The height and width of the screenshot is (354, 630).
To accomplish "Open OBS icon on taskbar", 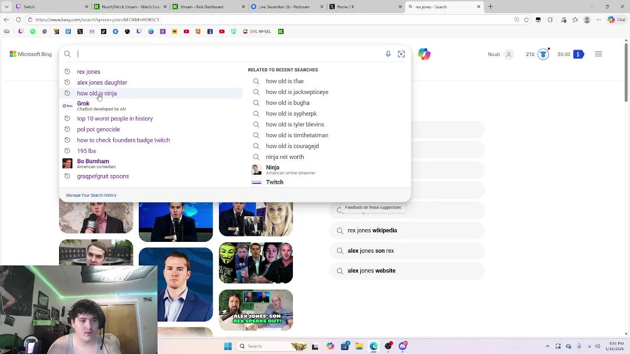I will (x=388, y=346).
